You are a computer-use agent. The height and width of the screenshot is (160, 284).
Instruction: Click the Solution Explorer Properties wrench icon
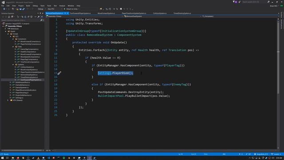[x=39, y=17]
